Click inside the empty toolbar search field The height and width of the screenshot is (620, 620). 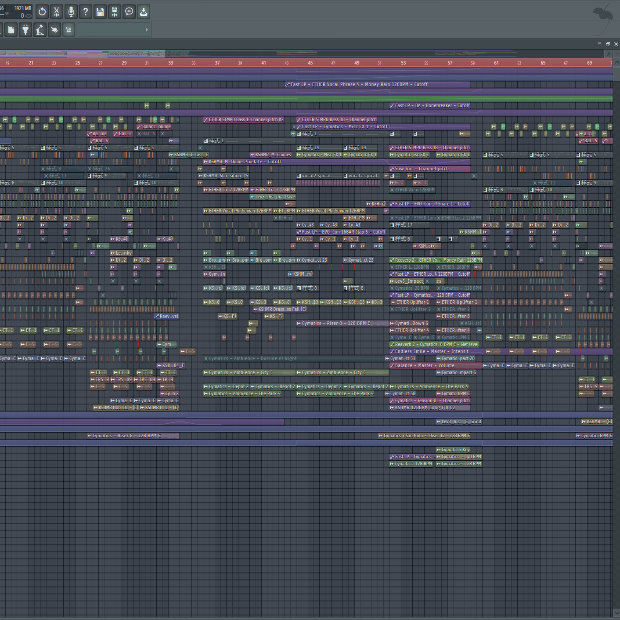point(110,29)
